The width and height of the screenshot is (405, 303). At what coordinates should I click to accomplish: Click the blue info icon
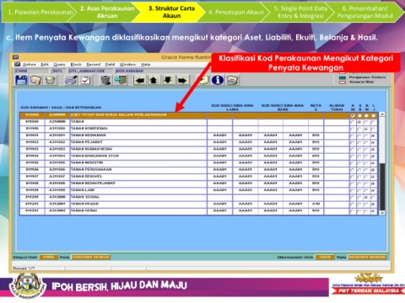(x=218, y=80)
